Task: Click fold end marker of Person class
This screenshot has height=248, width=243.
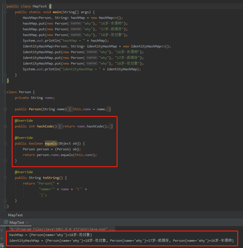Action: pos(5,206)
